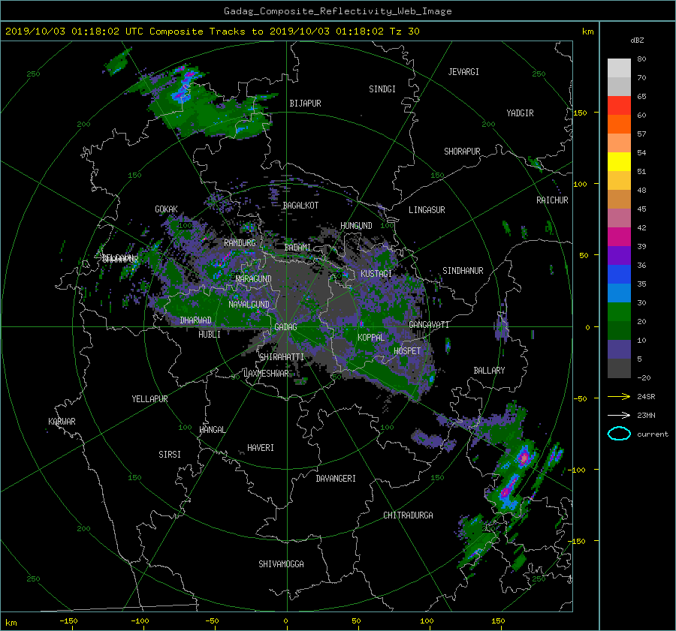Click the GANGAVATI city label
This screenshot has height=631, width=676.
click(x=429, y=325)
